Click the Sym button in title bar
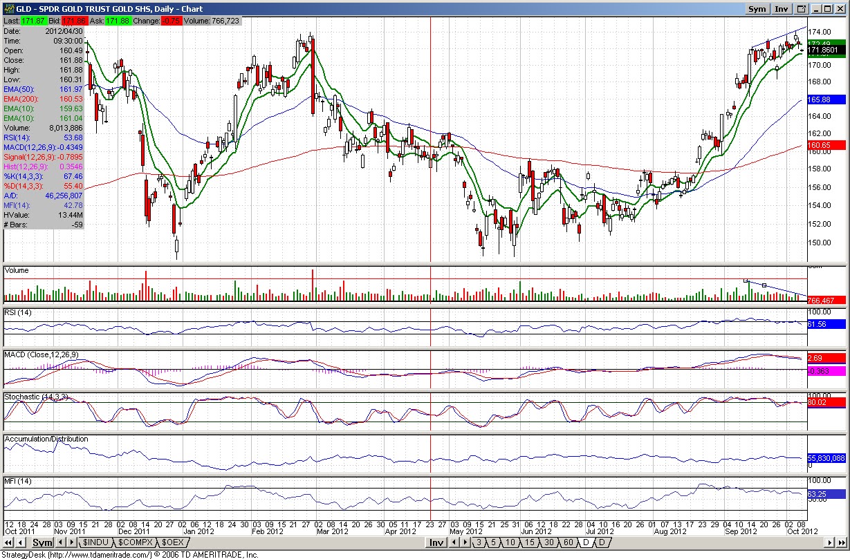Viewport: 850px width, 559px height. click(757, 9)
